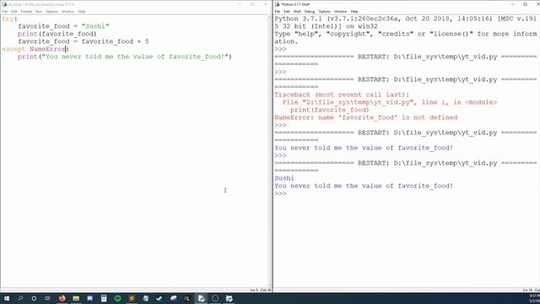Open the last Python icon on the taskbar

(229, 298)
